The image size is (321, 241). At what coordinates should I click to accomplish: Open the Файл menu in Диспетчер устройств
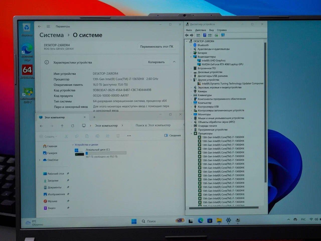tap(189, 30)
